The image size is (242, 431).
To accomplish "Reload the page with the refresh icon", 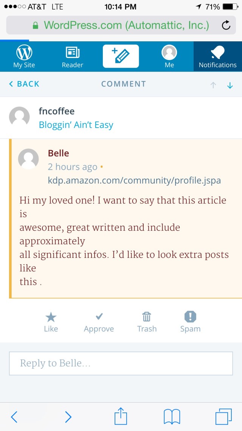I will click(226, 25).
